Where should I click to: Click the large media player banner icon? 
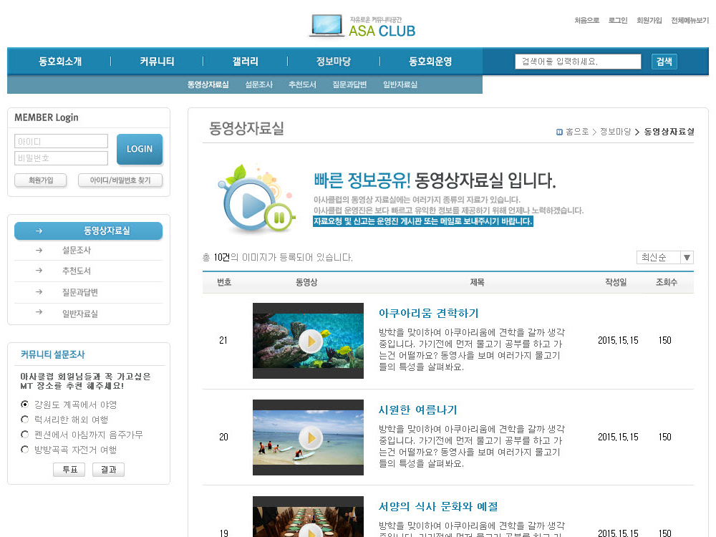(255, 201)
